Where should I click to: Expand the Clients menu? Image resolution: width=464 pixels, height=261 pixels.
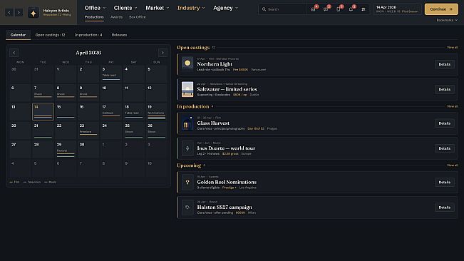[125, 8]
